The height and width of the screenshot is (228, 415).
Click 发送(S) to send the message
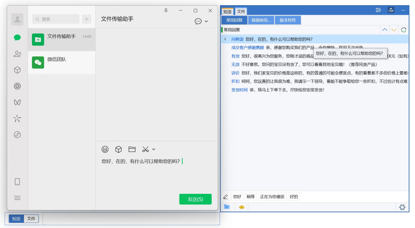tap(195, 199)
